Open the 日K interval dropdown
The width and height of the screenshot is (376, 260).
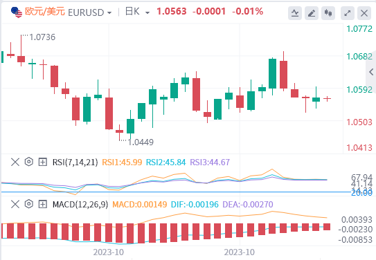click(147, 12)
